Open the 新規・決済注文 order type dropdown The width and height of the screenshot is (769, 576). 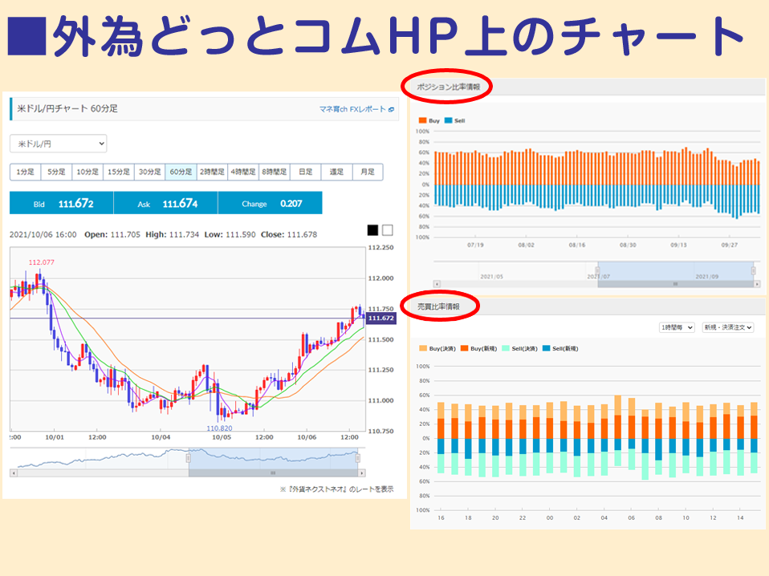pos(728,327)
